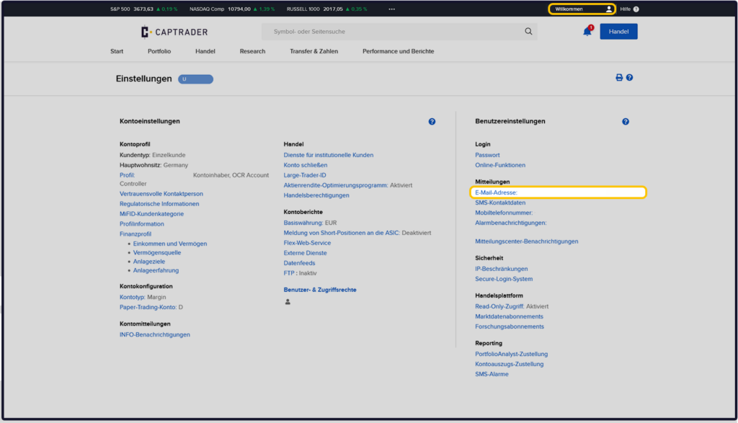
Task: Open Read-Only-Zugriff setting
Action: click(x=499, y=306)
